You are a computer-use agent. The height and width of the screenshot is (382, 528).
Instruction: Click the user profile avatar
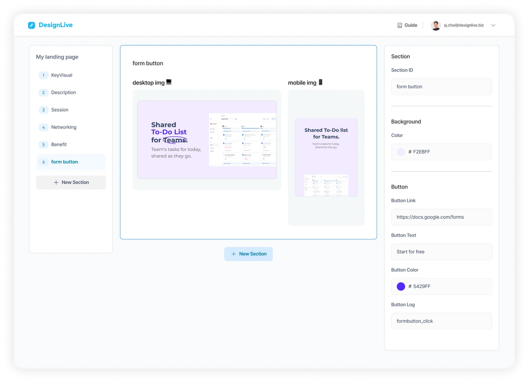click(436, 25)
